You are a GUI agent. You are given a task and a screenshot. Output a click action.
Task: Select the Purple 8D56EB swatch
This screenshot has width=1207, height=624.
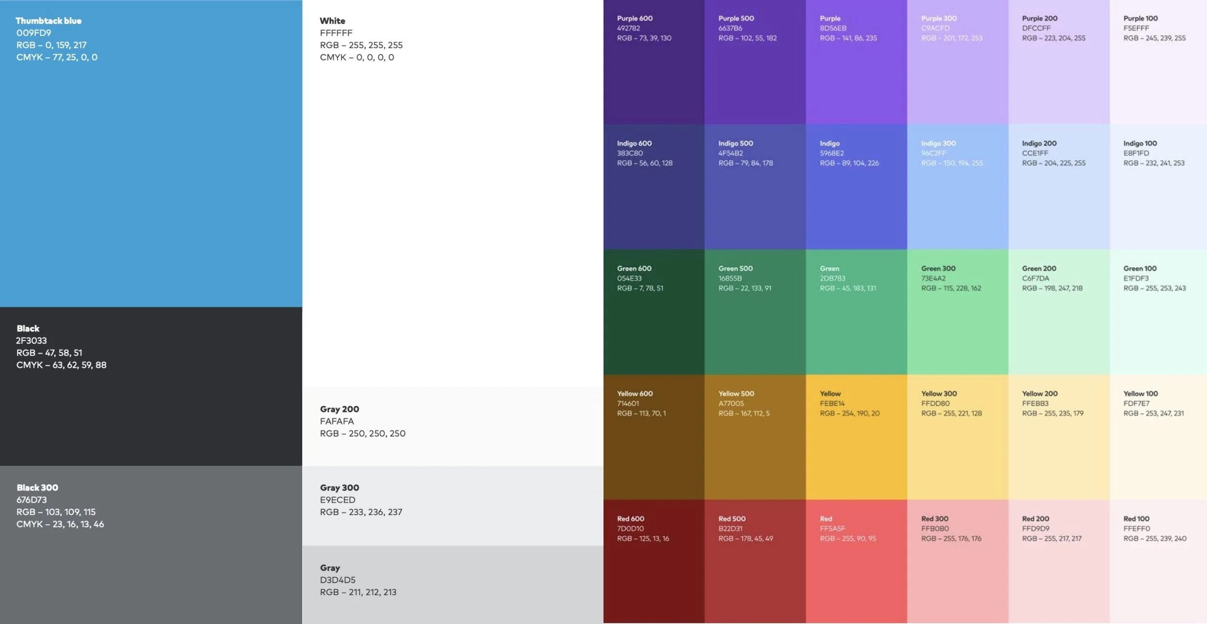click(856, 72)
